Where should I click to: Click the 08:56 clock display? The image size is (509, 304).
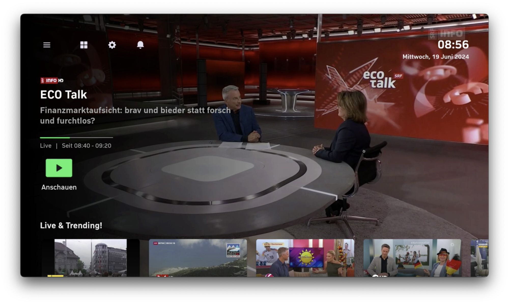click(453, 45)
